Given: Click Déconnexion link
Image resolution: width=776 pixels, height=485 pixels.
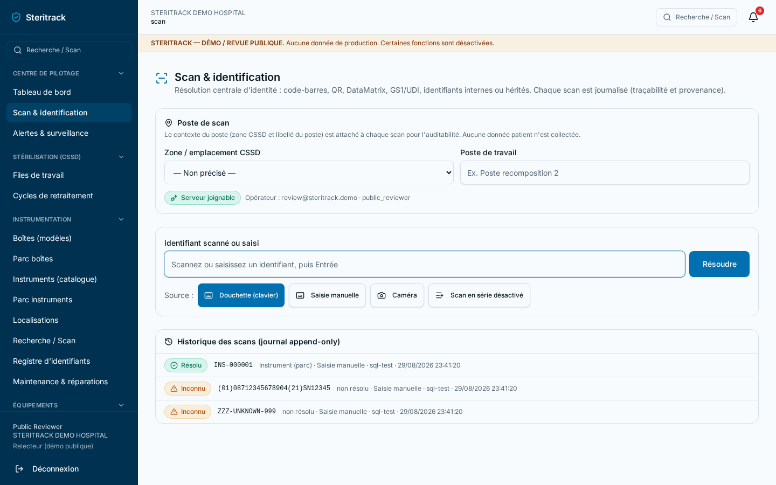Looking at the screenshot, I should coord(69,469).
